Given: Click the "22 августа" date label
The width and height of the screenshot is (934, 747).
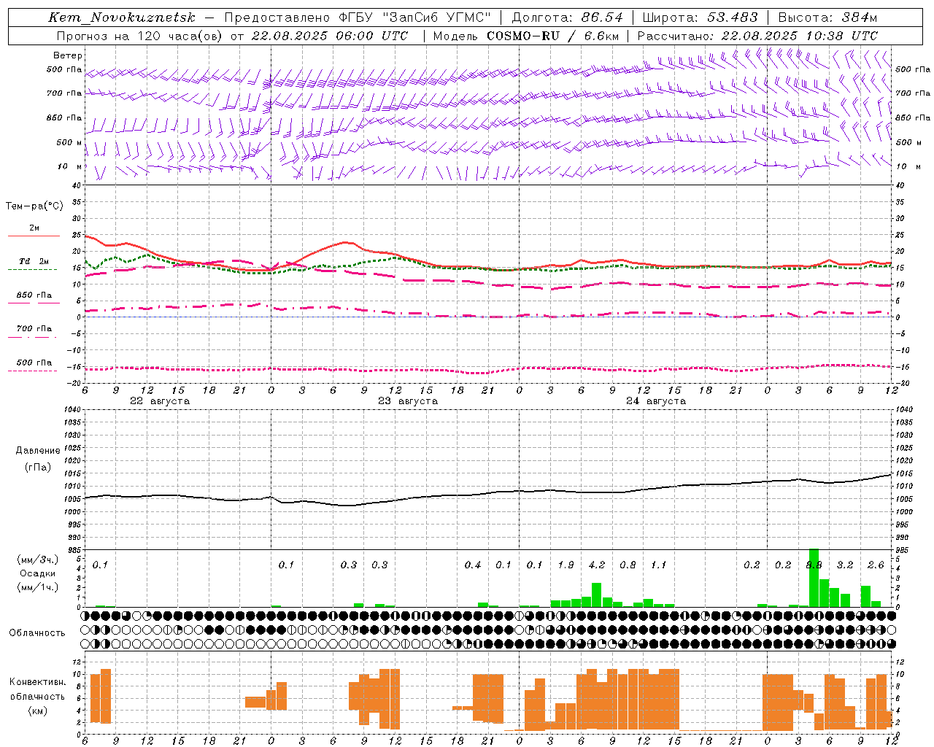Looking at the screenshot, I should (x=160, y=401).
